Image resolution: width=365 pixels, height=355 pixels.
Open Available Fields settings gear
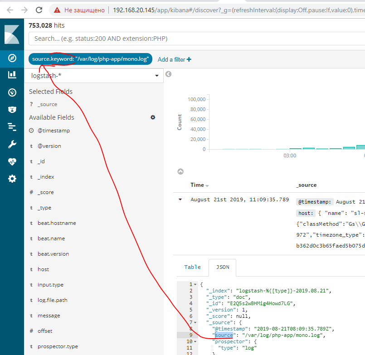click(x=153, y=117)
